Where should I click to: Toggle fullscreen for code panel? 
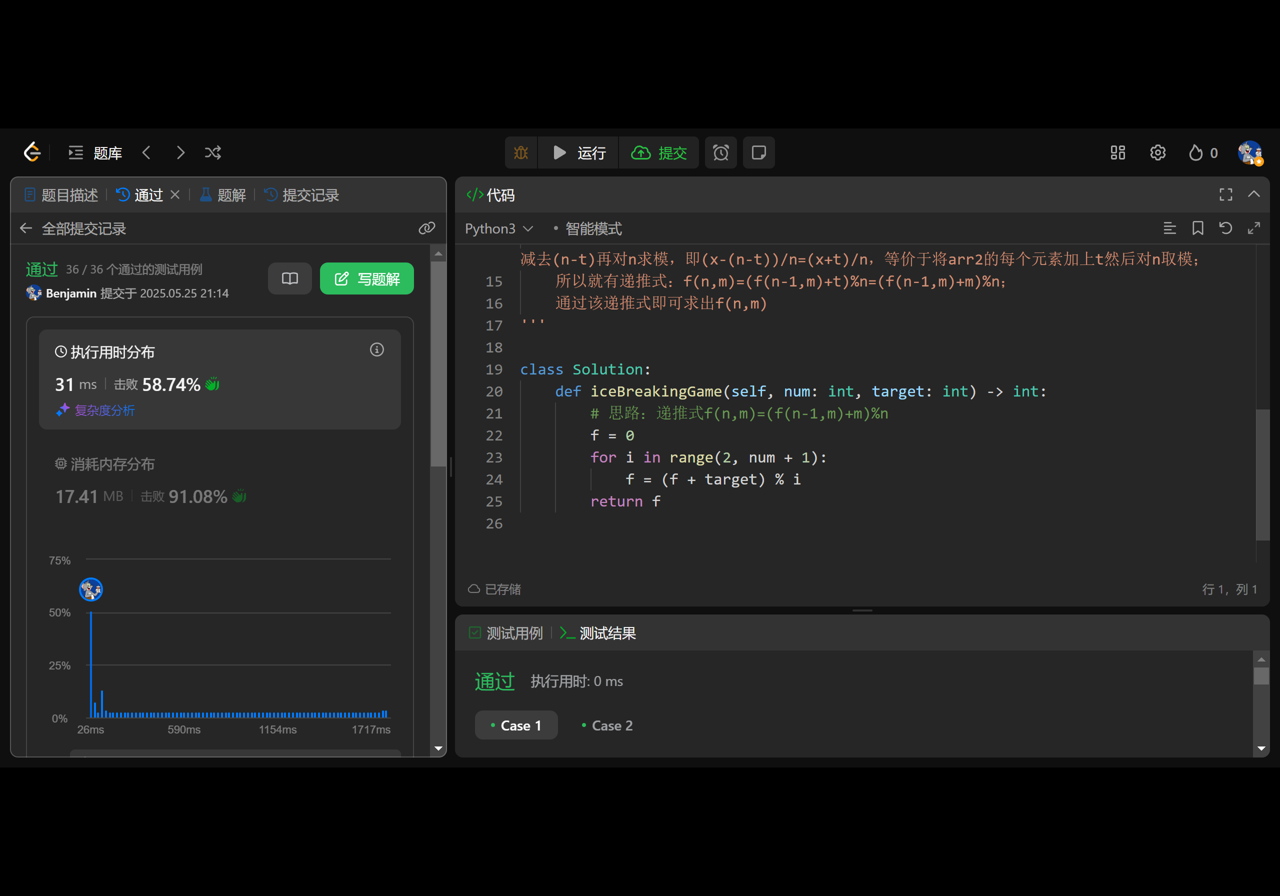pos(1225,194)
